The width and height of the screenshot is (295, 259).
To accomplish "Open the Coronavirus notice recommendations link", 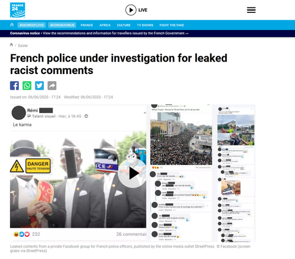I will [x=116, y=33].
